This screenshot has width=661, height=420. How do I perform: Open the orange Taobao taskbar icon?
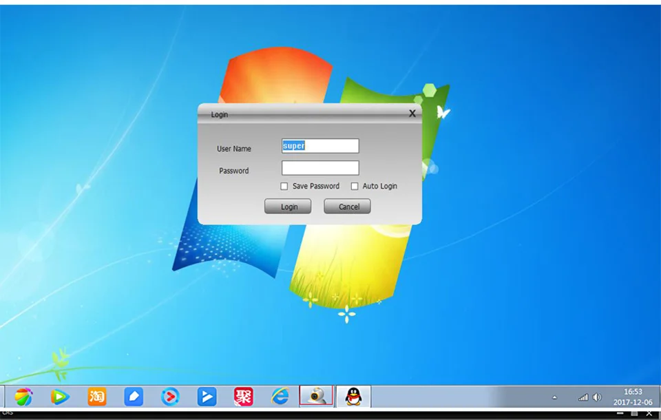pos(96,397)
